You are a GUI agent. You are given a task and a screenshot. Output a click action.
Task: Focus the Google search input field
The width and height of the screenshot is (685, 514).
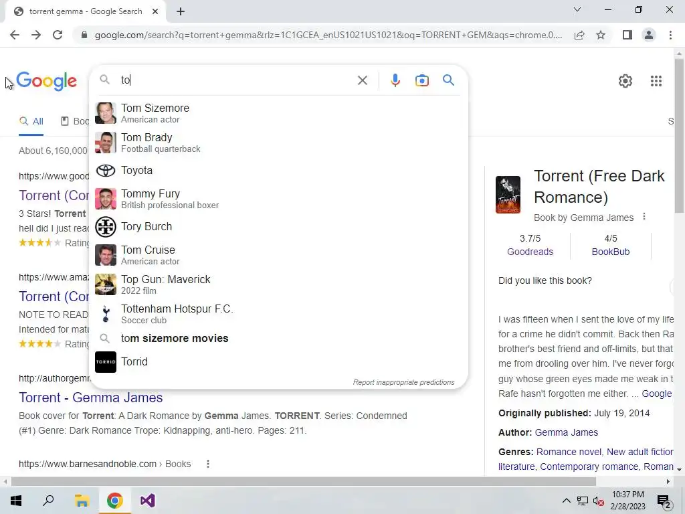point(236,80)
